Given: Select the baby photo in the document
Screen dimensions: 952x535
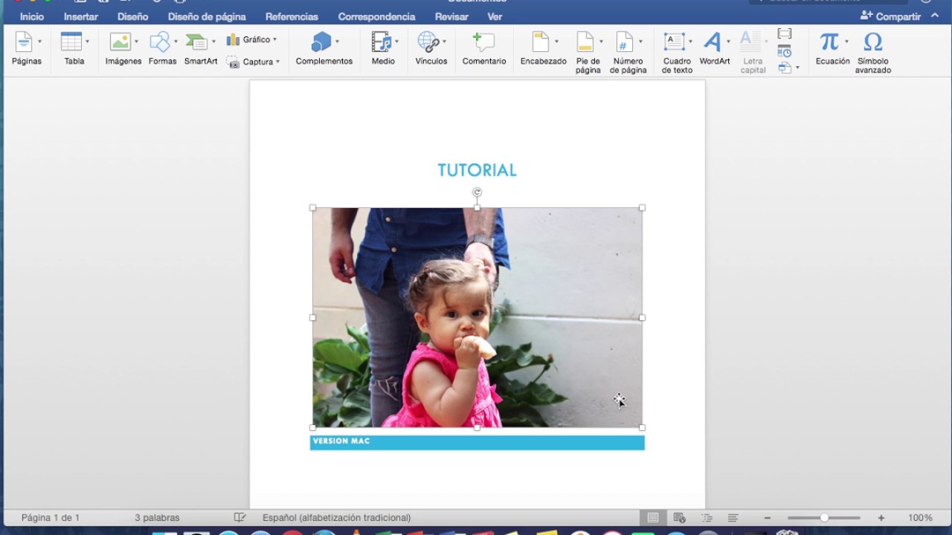Looking at the screenshot, I should point(477,317).
